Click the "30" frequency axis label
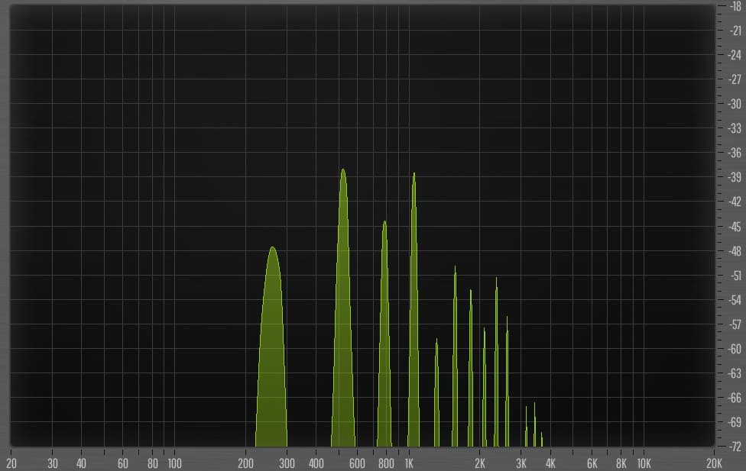The width and height of the screenshot is (746, 471). point(53,463)
